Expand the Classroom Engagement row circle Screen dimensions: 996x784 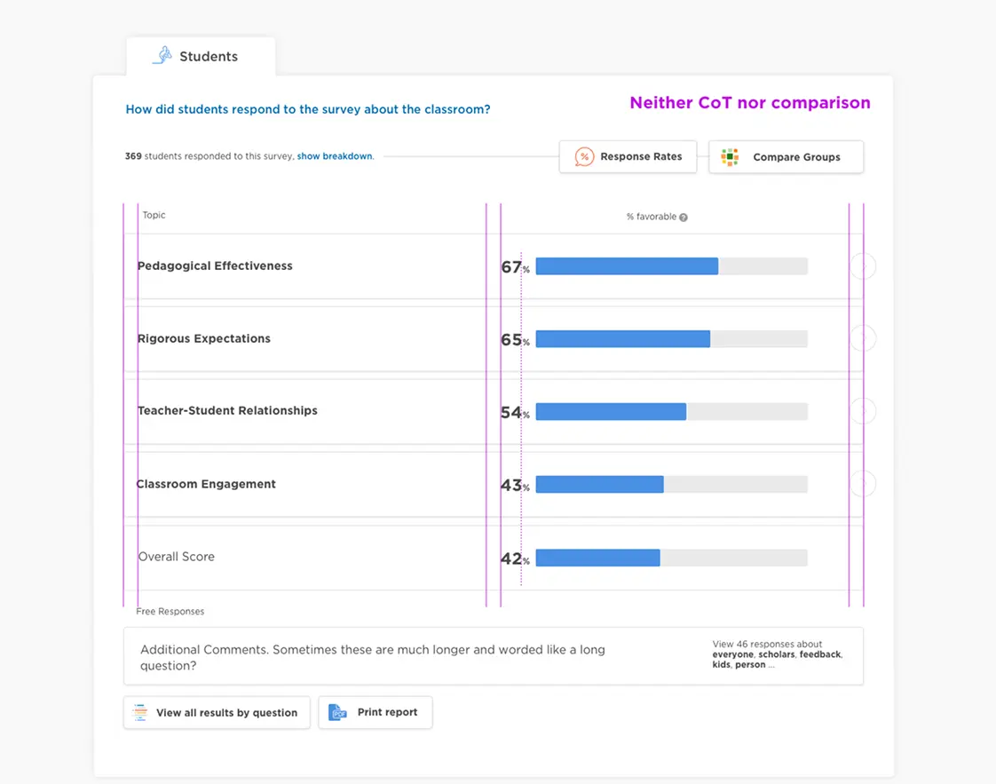tap(862, 483)
